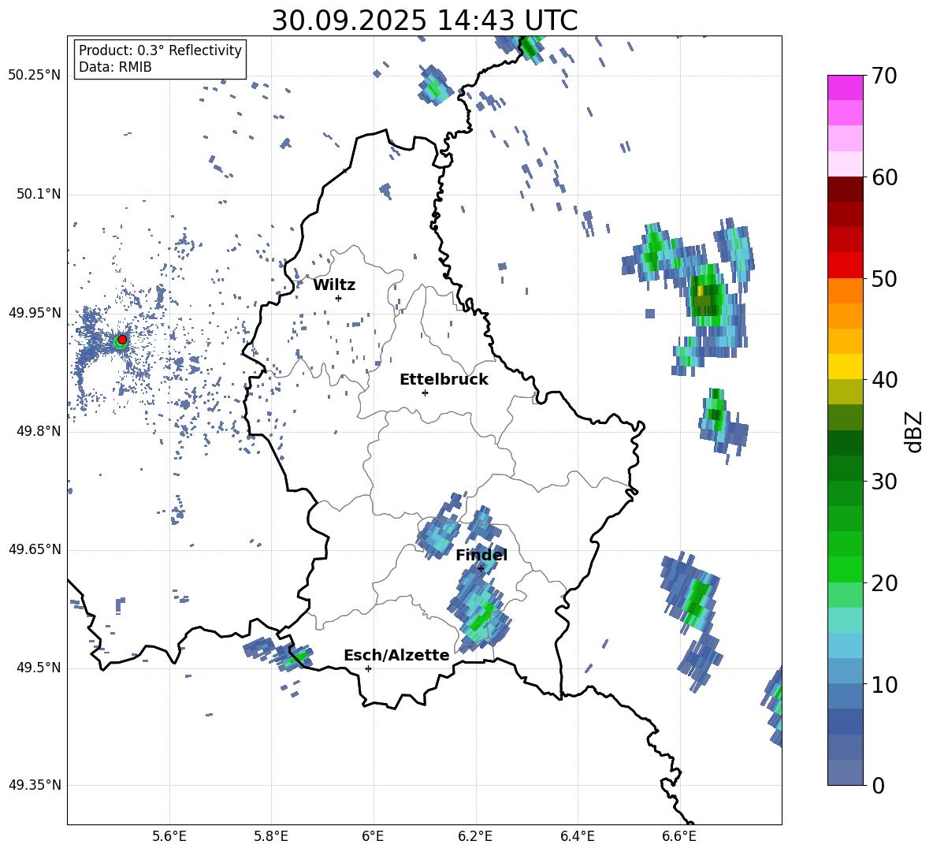This screenshot has height=852, width=933.
Task: Click the dark red colorbar swatch below 60
Action: (x=846, y=190)
